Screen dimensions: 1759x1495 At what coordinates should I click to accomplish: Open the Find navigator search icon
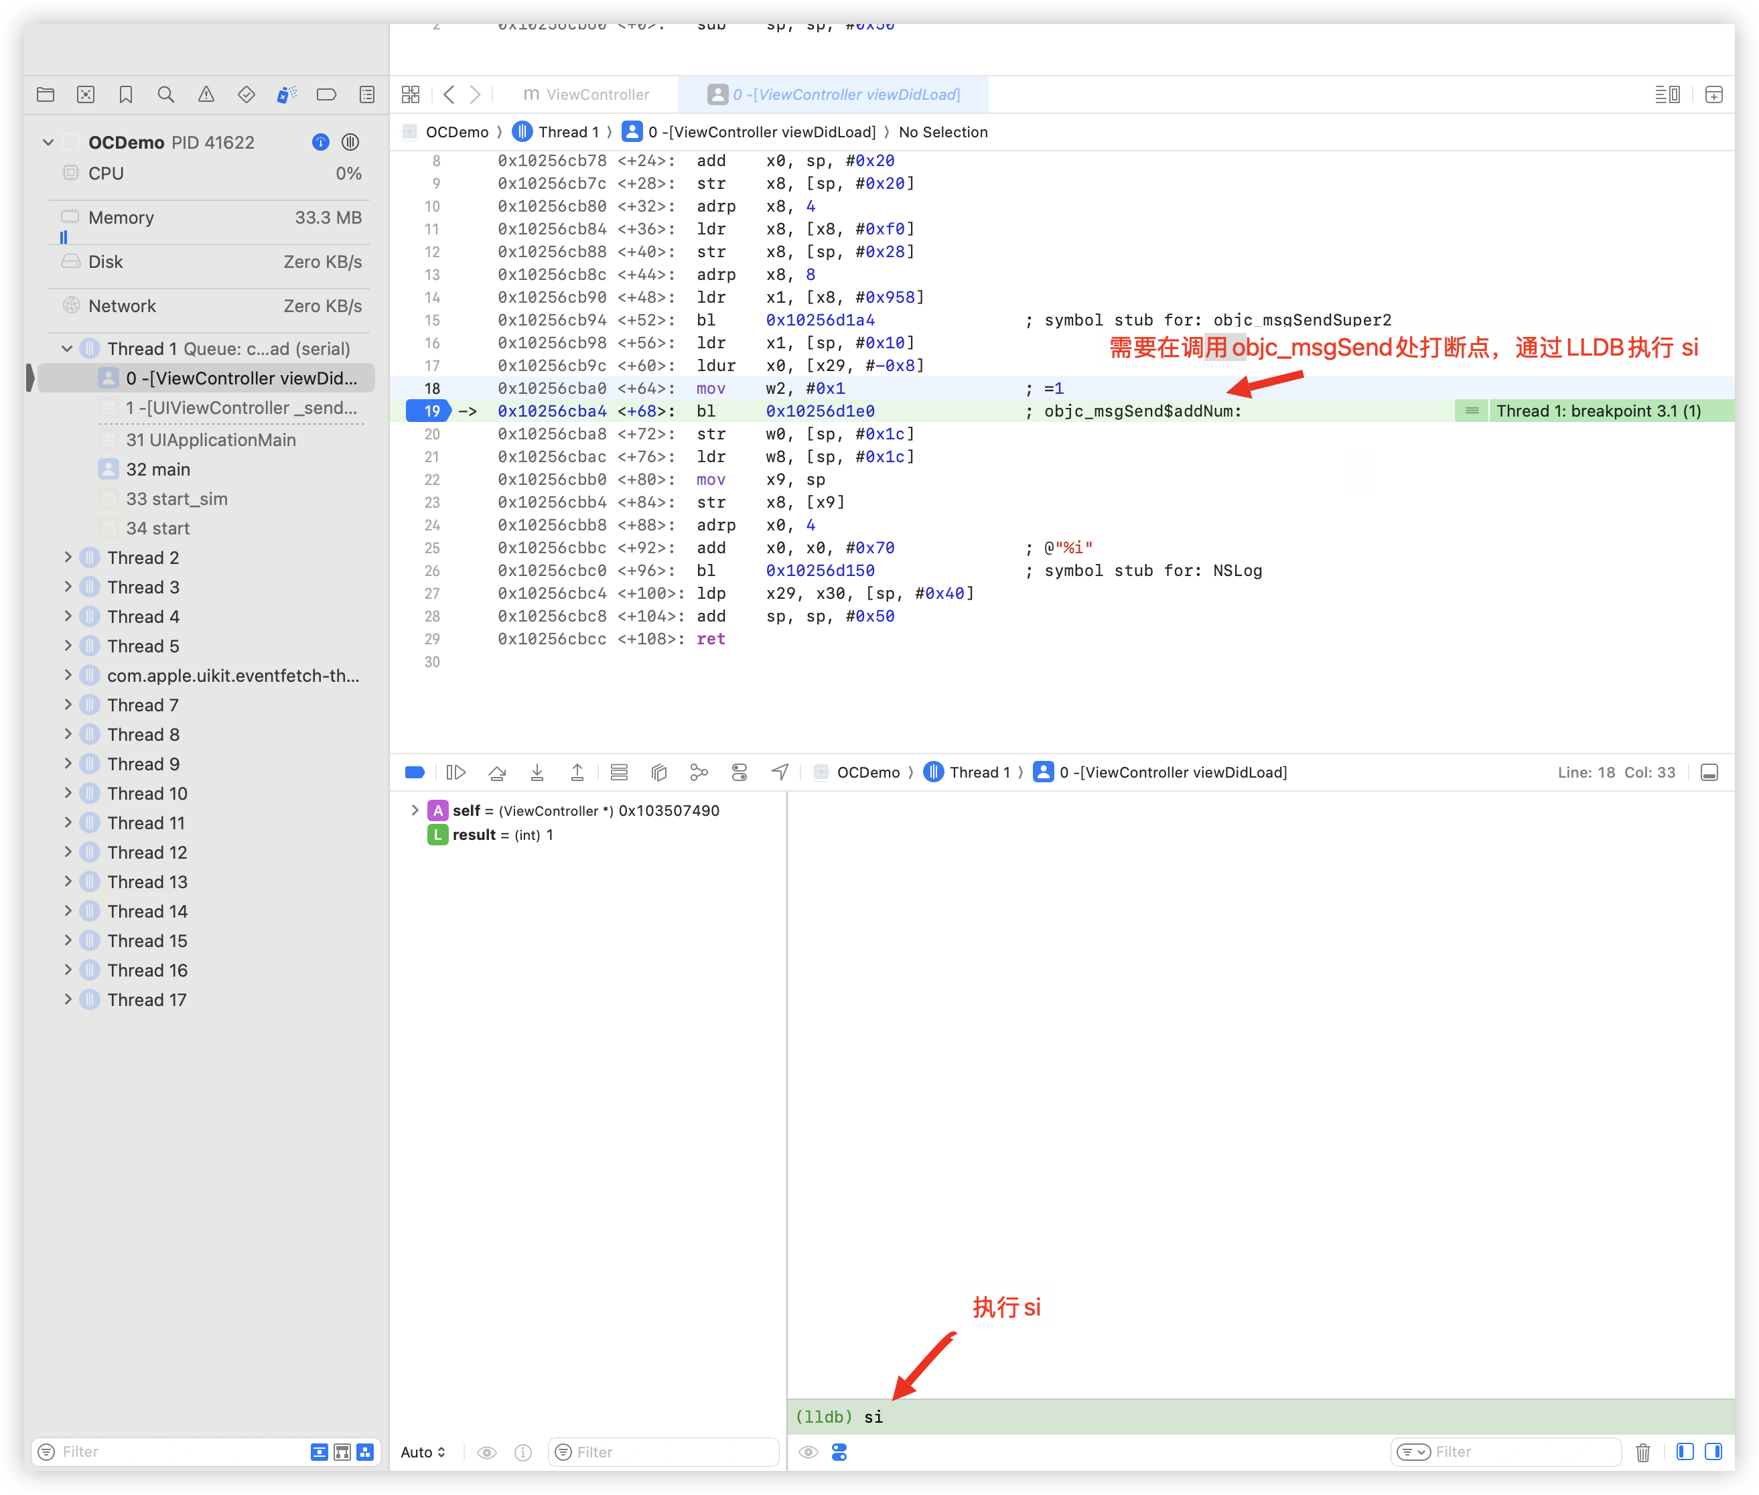point(165,94)
